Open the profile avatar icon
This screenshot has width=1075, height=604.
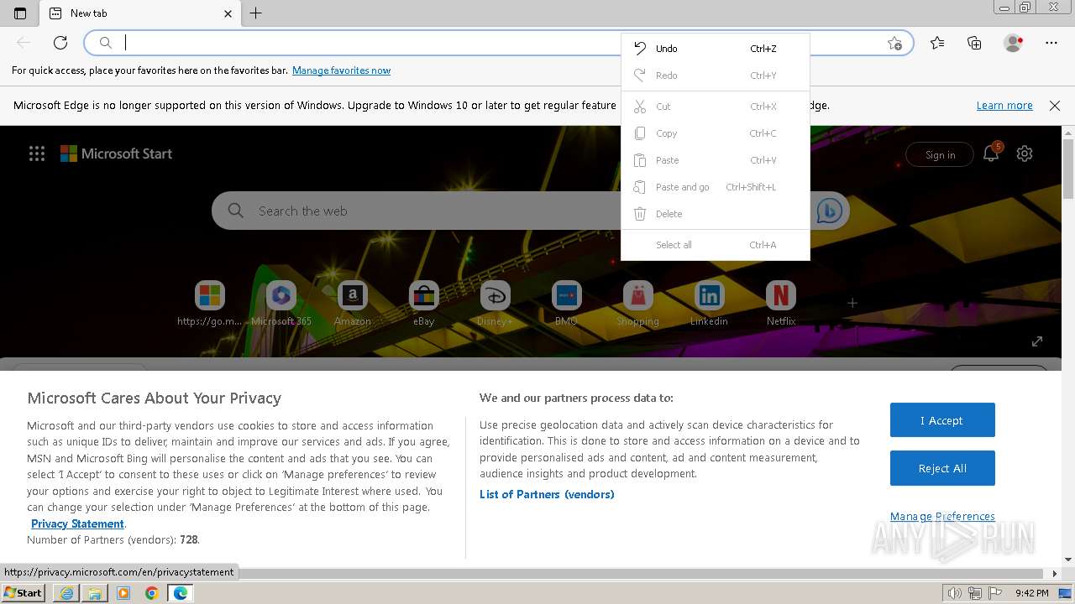click(1014, 43)
